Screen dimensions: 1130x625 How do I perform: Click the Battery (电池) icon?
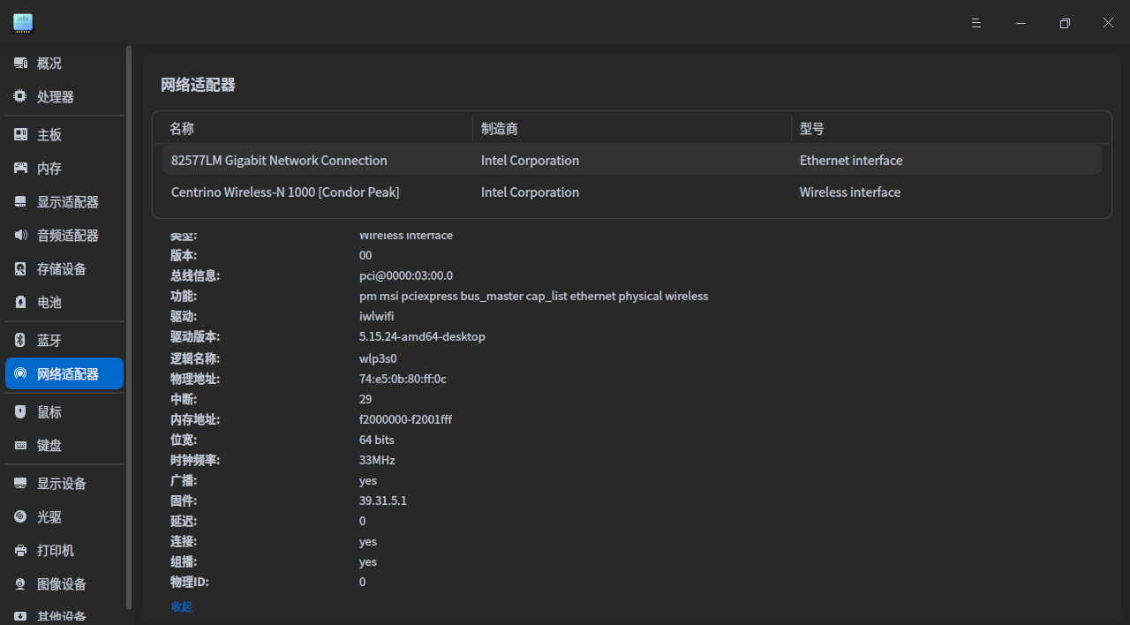click(x=20, y=303)
